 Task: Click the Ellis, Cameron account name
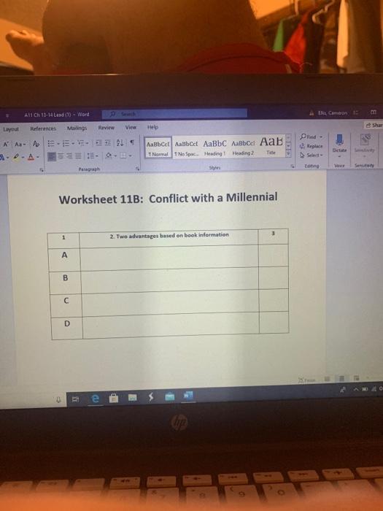pos(333,112)
